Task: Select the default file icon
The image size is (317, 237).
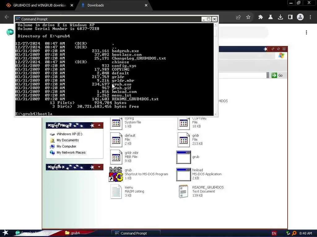Action: tap(116, 140)
